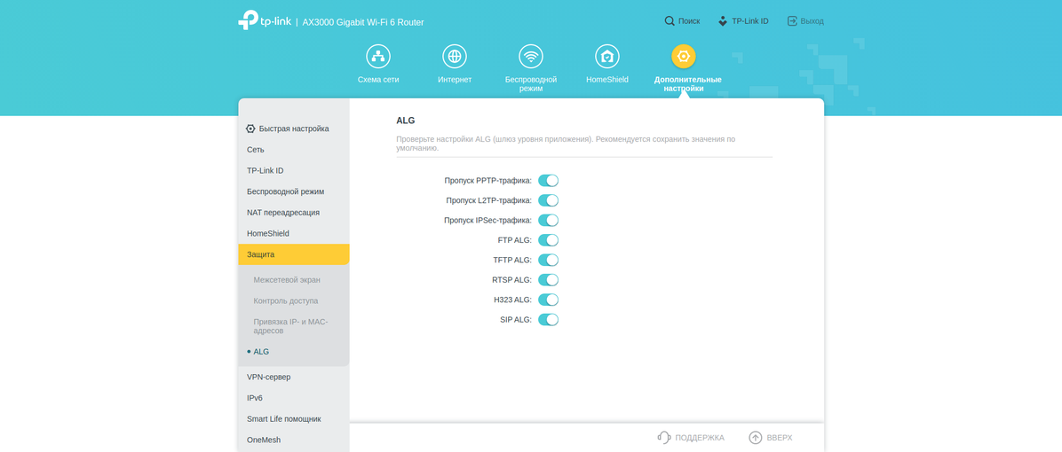
Task: Click the Интернет globe icon
Action: point(455,57)
